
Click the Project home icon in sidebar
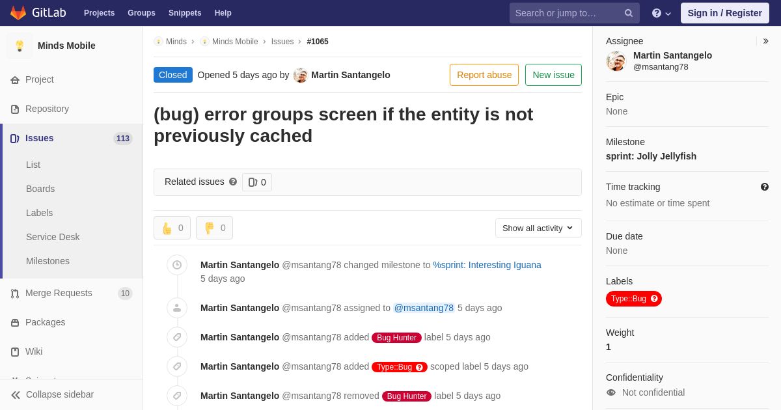click(15, 80)
